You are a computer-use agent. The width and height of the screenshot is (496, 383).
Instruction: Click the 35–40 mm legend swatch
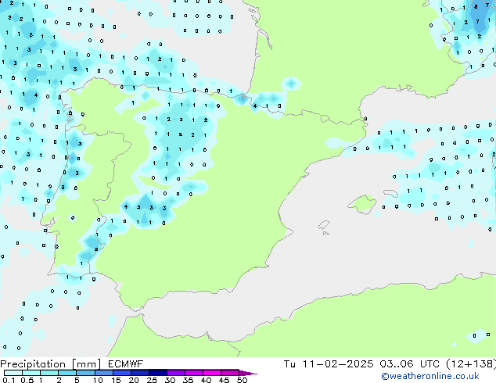pyautogui.click(x=193, y=373)
